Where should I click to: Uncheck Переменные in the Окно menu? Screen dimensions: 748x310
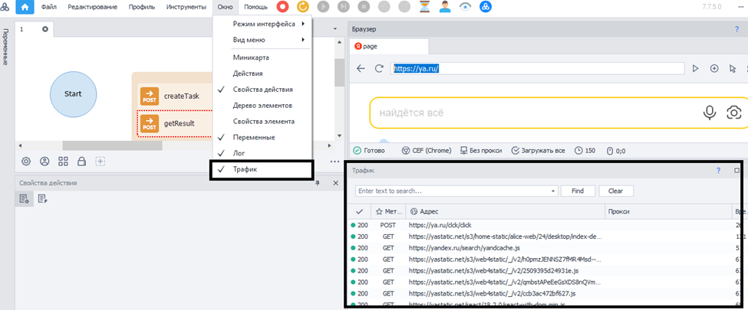point(253,137)
